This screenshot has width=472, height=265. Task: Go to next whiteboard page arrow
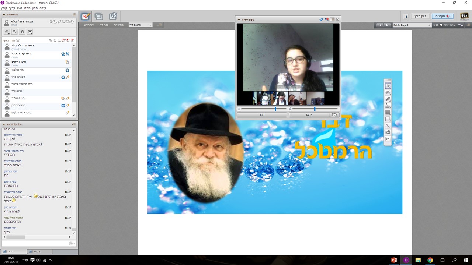coord(387,25)
